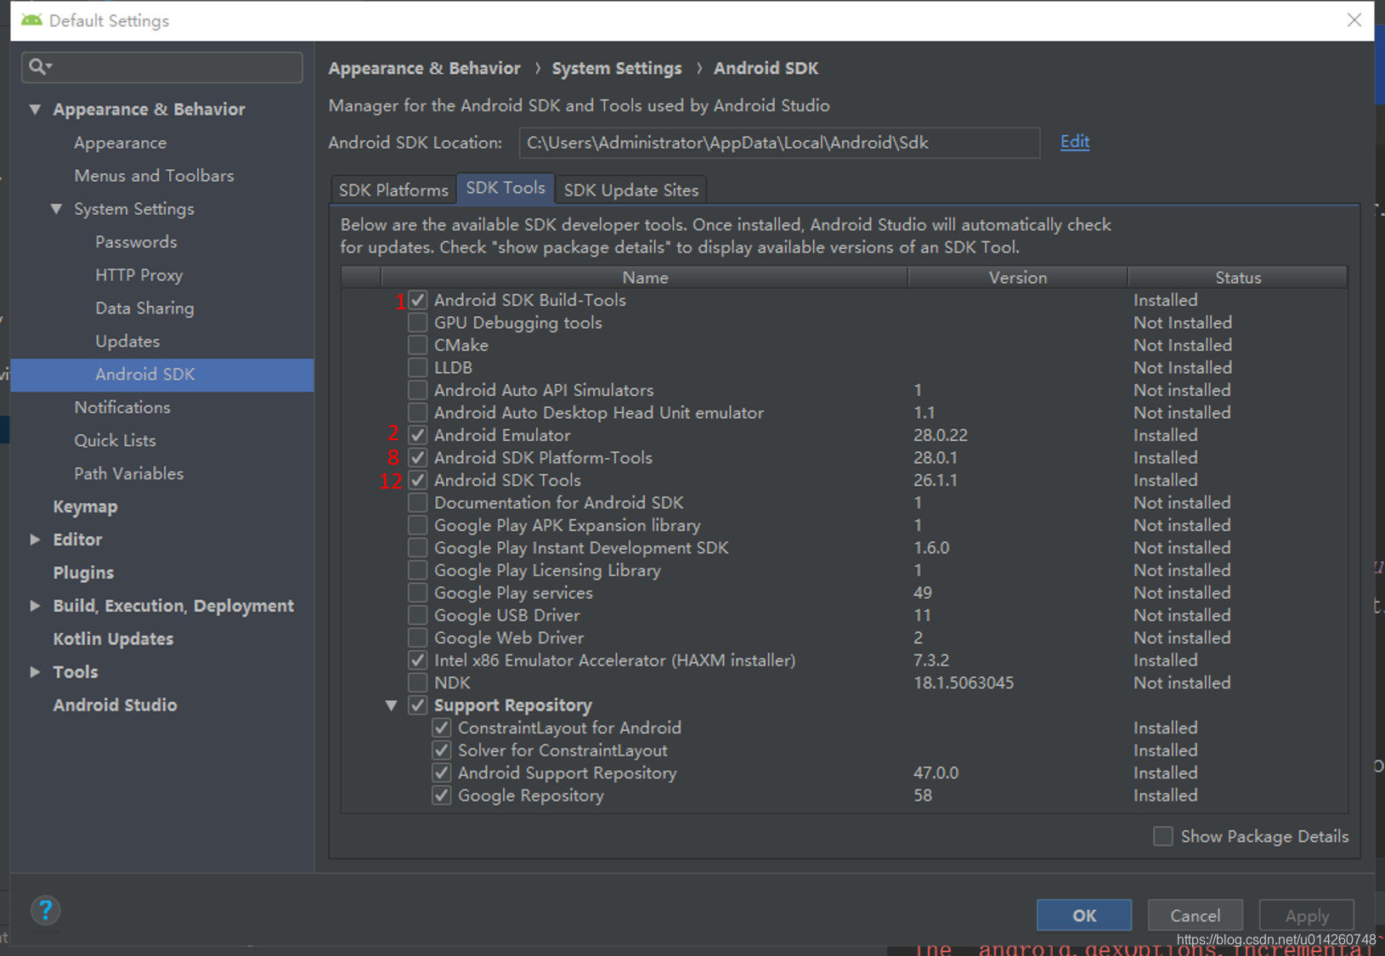Select Documentation for Android SDK row
This screenshot has height=956, width=1385.
pyautogui.click(x=844, y=503)
